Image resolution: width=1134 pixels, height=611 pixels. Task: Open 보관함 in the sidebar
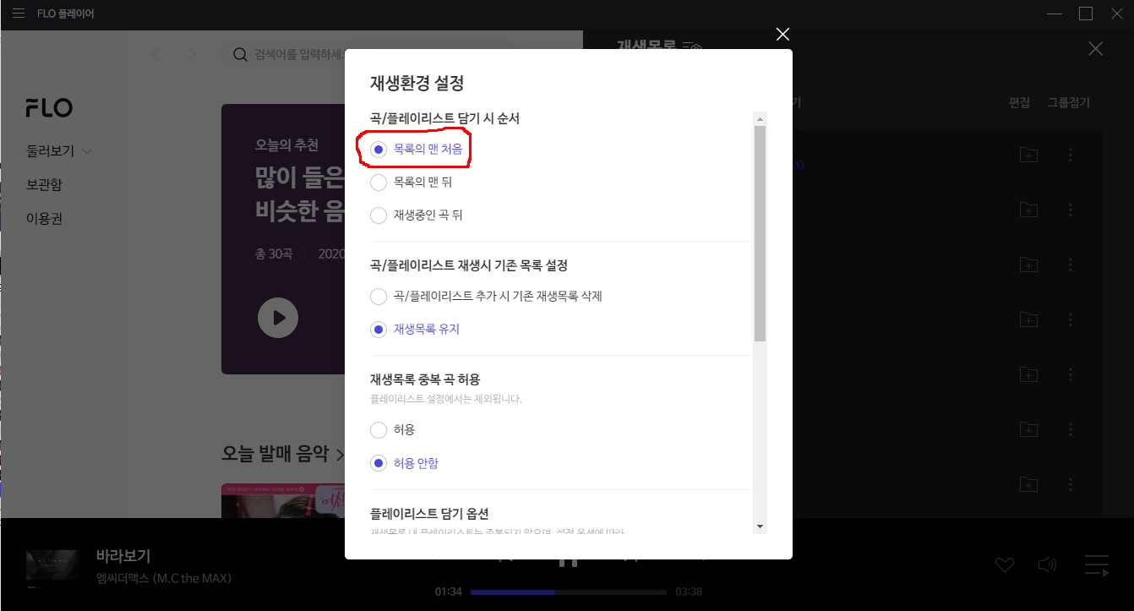(x=44, y=185)
